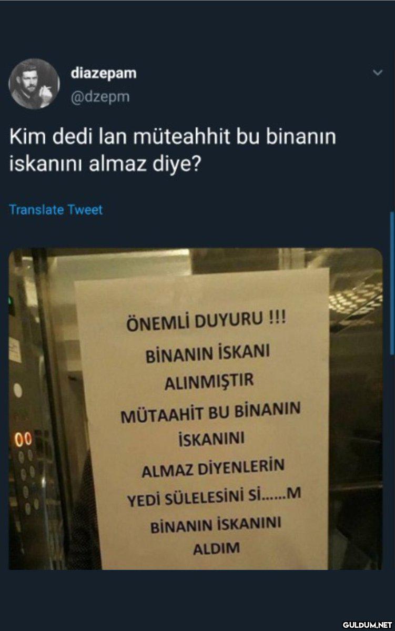Click the tweet text starting "Kim dedi lan"
The image size is (395, 631).
tap(173, 150)
